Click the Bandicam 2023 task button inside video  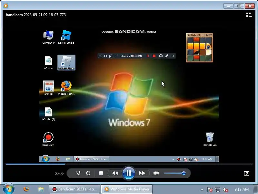point(91,159)
